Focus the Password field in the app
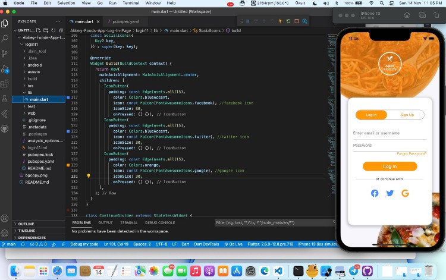This screenshot has height=280, width=446. [x=390, y=145]
